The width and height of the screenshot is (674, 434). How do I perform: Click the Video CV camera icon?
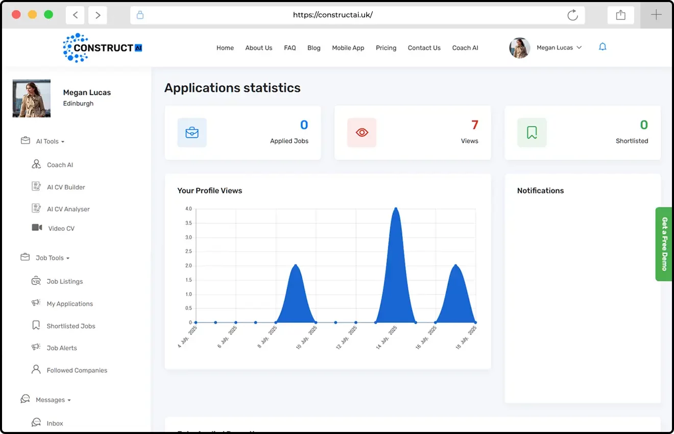coord(37,228)
